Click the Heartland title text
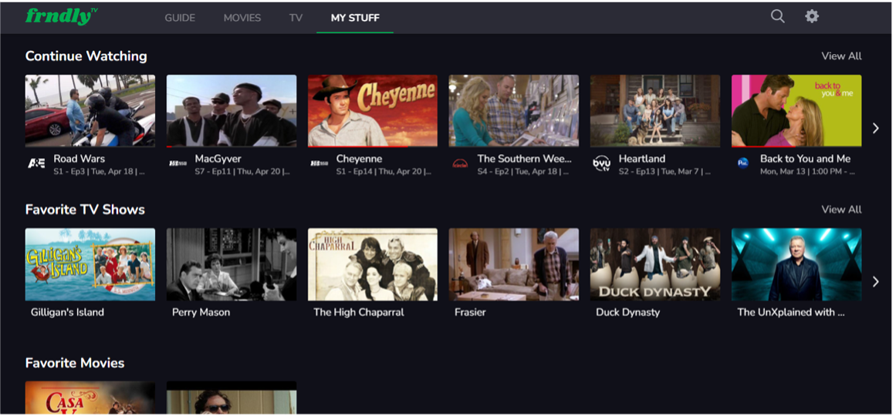 pos(642,159)
